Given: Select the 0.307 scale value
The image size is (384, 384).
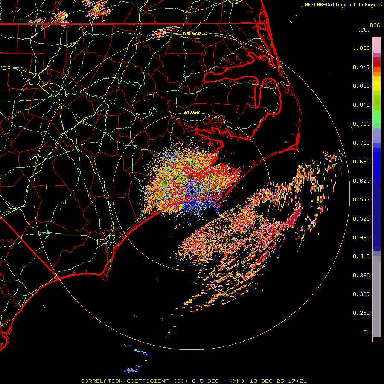Looking at the screenshot, I should 361,294.
